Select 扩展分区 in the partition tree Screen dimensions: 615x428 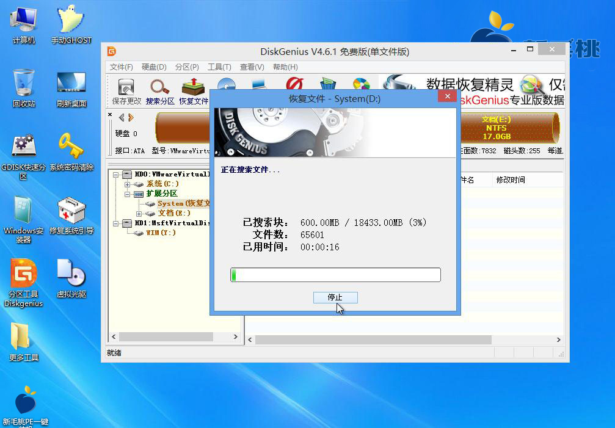point(162,194)
